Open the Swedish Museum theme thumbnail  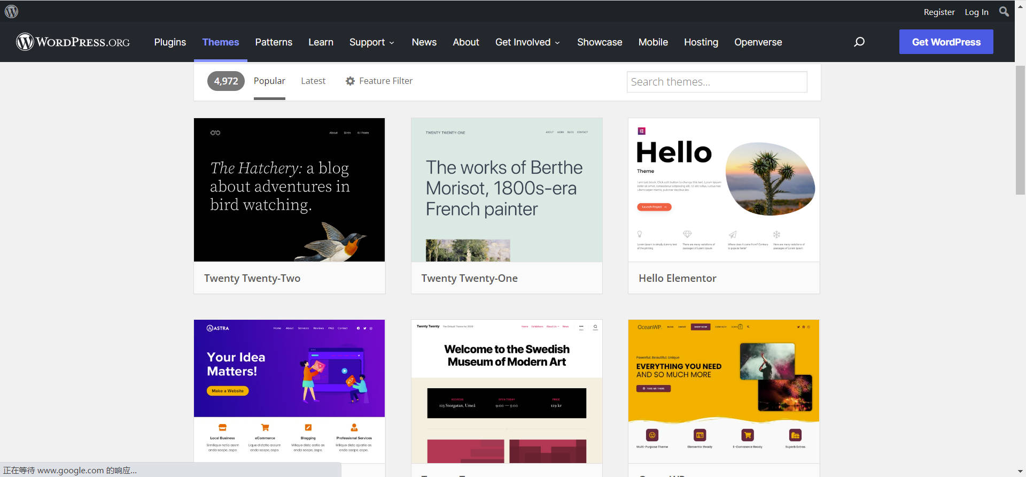pyautogui.click(x=507, y=391)
